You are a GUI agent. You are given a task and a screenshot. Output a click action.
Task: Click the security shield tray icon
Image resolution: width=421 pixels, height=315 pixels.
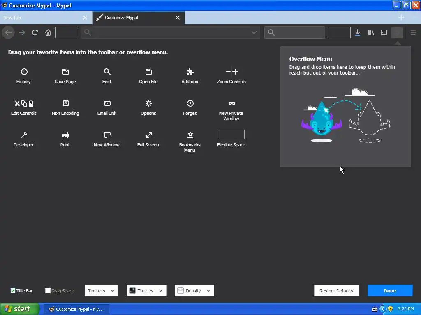[391, 309]
